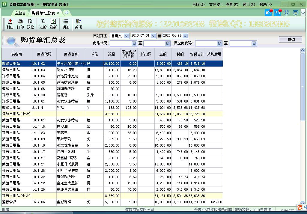Open the message bubble icon
This screenshot has width=307, height=214.
pos(295,13)
